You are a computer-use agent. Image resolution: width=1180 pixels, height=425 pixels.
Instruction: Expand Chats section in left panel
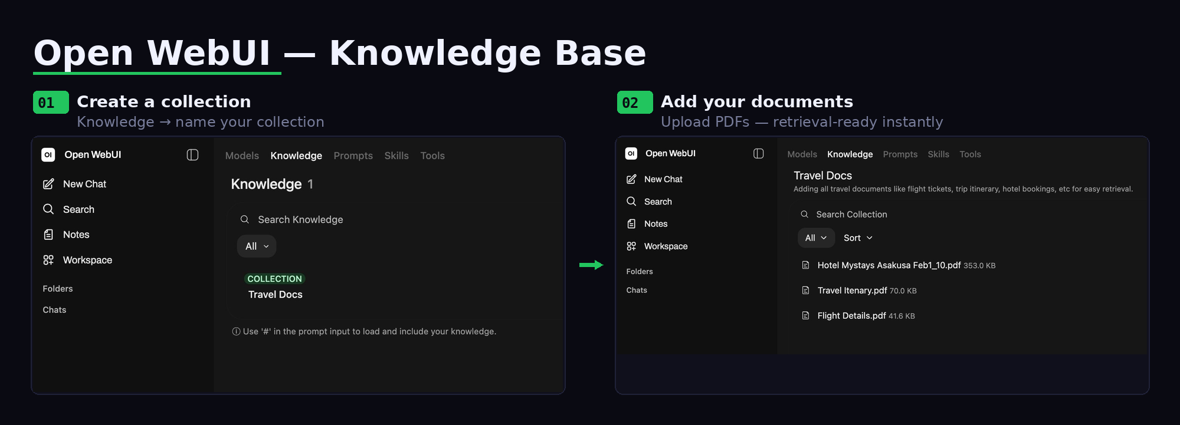tap(54, 310)
